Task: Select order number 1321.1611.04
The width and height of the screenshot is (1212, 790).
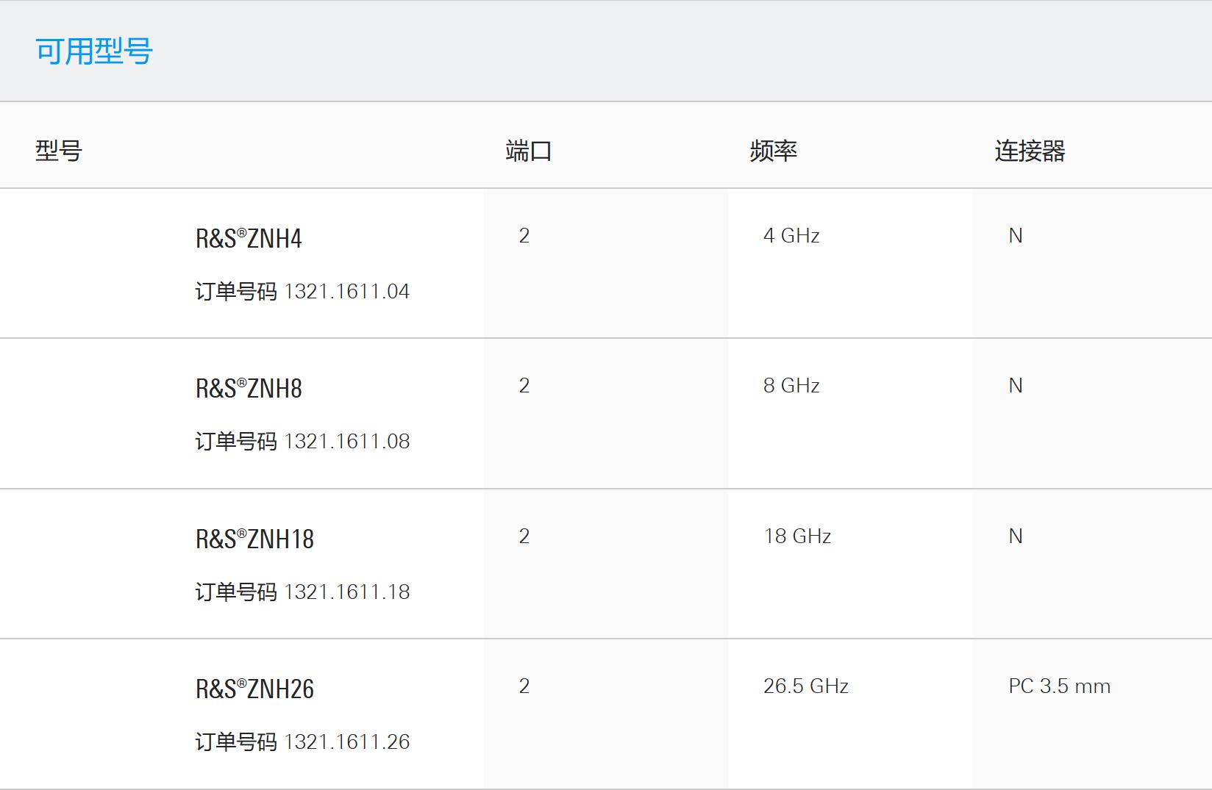Action: pyautogui.click(x=346, y=292)
